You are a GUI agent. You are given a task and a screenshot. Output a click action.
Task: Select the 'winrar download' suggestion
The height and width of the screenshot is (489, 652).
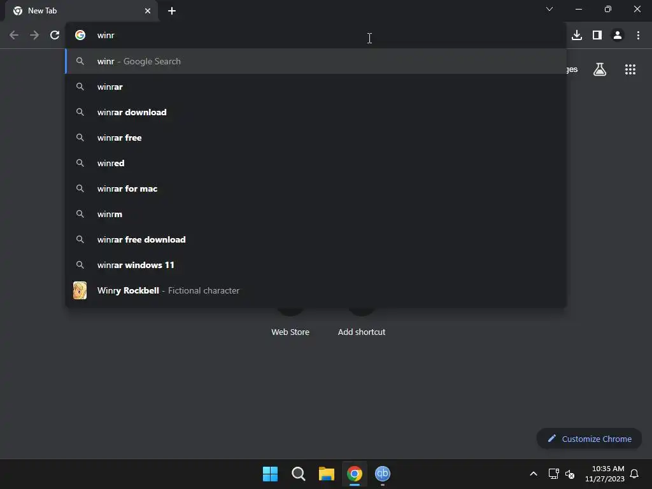[x=316, y=112]
